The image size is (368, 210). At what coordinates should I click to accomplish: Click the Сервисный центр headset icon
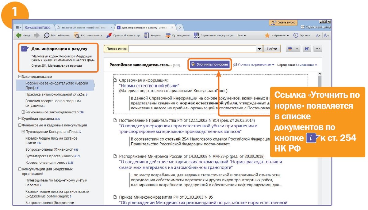point(303,27)
